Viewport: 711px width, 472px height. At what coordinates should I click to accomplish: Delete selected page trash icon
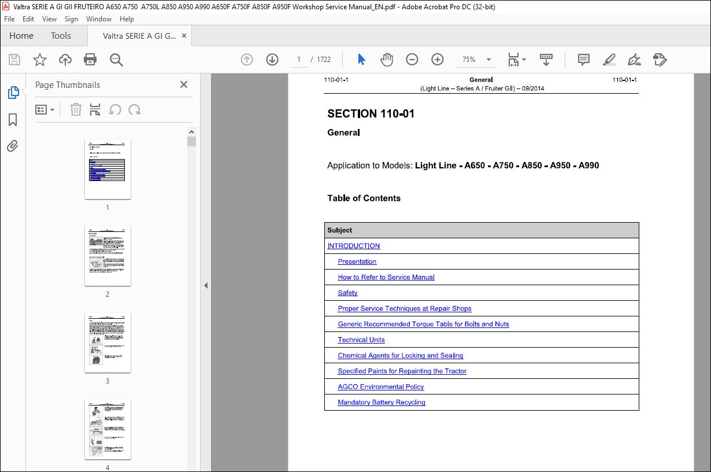pos(76,110)
